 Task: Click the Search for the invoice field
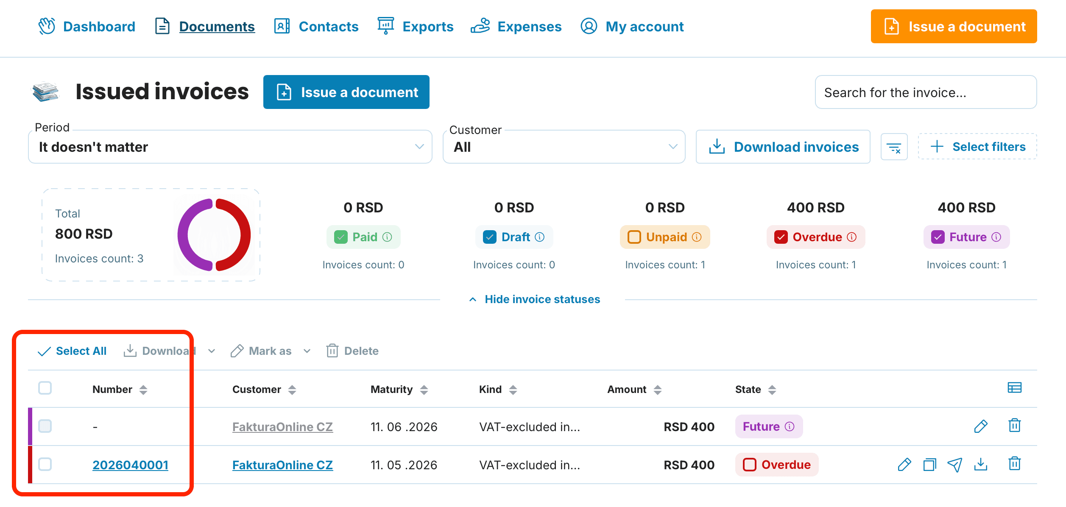pyautogui.click(x=926, y=92)
